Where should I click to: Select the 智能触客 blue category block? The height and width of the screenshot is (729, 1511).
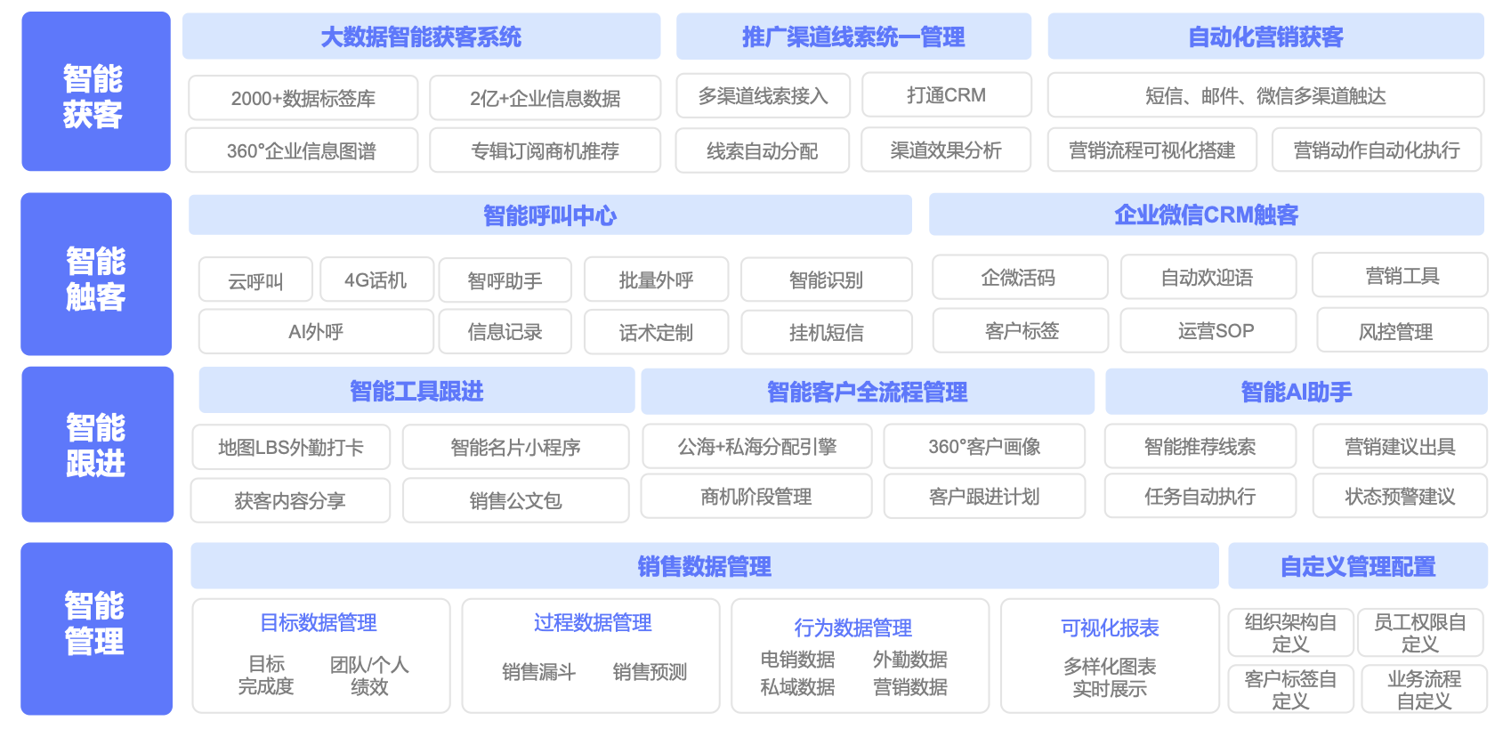pyautogui.click(x=95, y=274)
